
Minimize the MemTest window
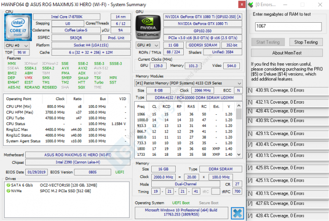point(285,5)
